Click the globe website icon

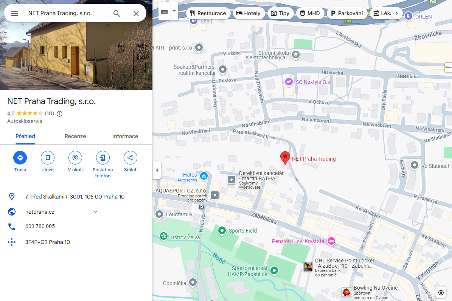(x=11, y=212)
